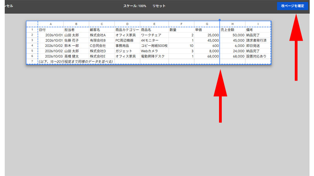Image resolution: width=314 pixels, height=176 pixels.
Task: Select row number 4
Action: [32, 45]
